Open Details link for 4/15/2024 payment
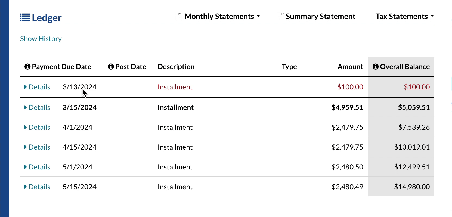 click(39, 147)
